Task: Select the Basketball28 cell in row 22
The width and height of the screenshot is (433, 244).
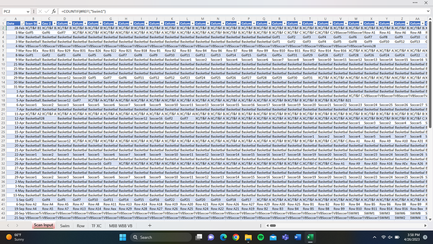Action: 33,119
